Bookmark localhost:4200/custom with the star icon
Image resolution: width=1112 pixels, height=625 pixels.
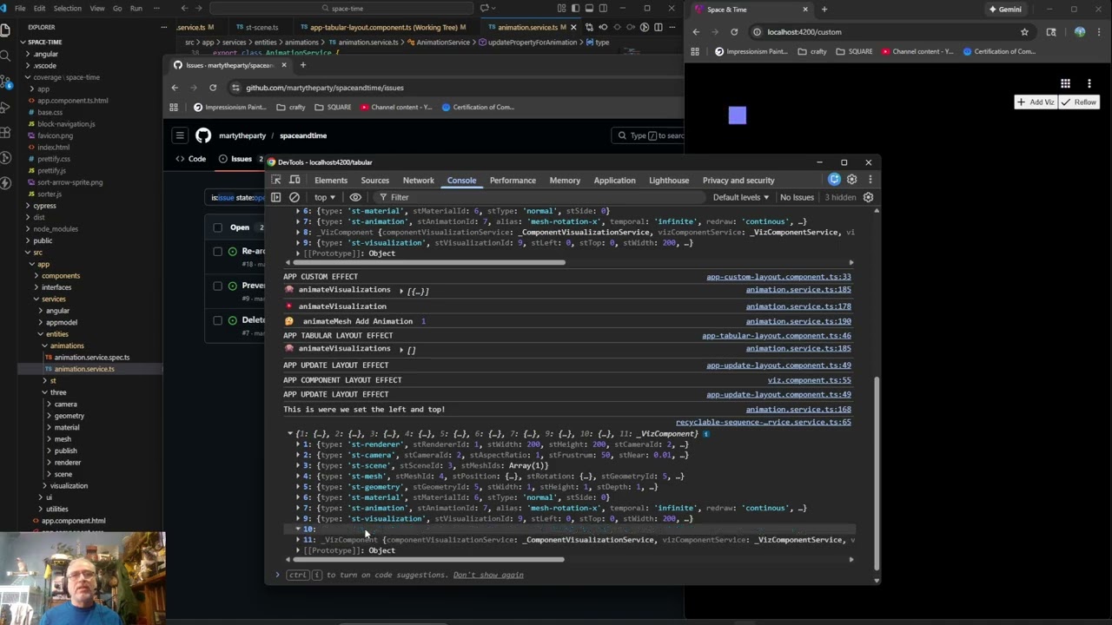tap(1024, 32)
